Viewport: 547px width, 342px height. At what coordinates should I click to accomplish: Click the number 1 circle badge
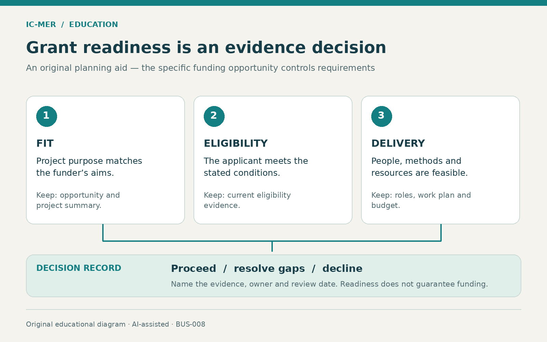tap(46, 116)
